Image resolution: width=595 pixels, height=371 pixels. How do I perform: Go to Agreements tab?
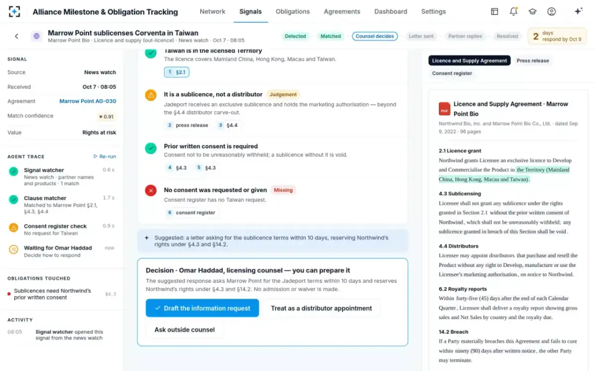342,11
